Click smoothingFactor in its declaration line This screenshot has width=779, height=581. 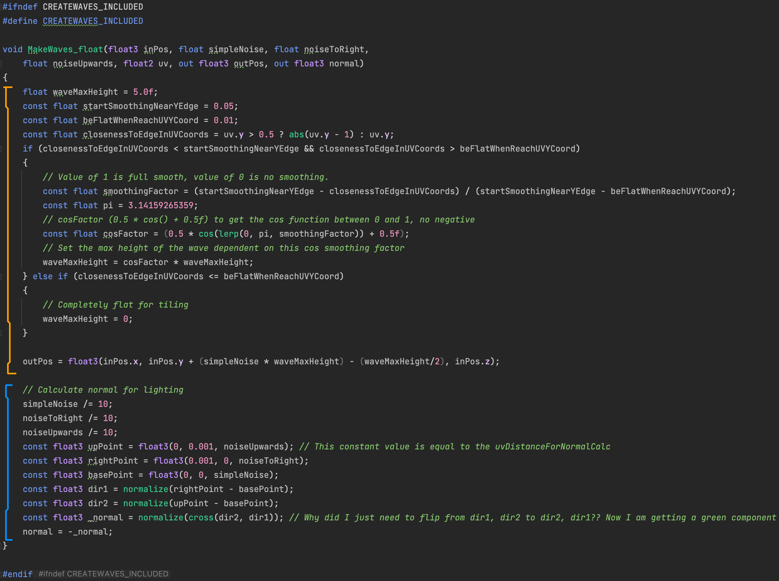tap(140, 191)
